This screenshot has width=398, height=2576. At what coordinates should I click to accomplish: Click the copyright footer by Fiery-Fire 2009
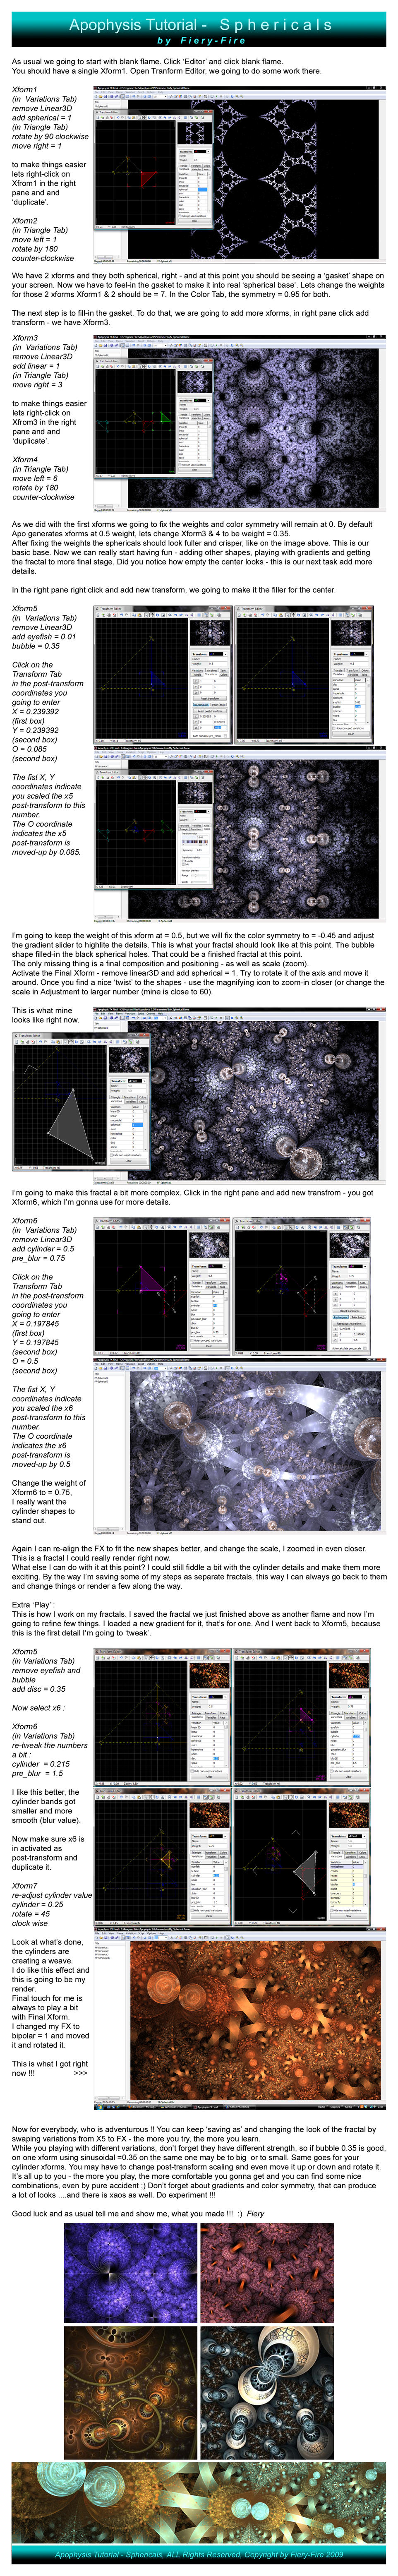tap(199, 2555)
